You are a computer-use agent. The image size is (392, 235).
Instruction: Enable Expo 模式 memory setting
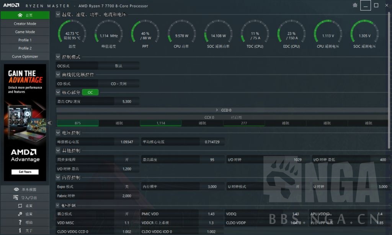(127, 186)
